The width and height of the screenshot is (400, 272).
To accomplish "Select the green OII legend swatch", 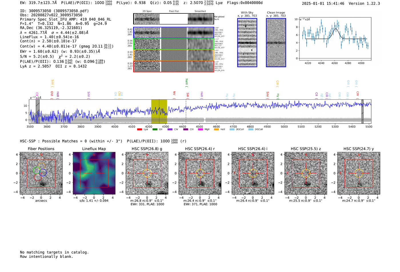I will tap(155, 129).
